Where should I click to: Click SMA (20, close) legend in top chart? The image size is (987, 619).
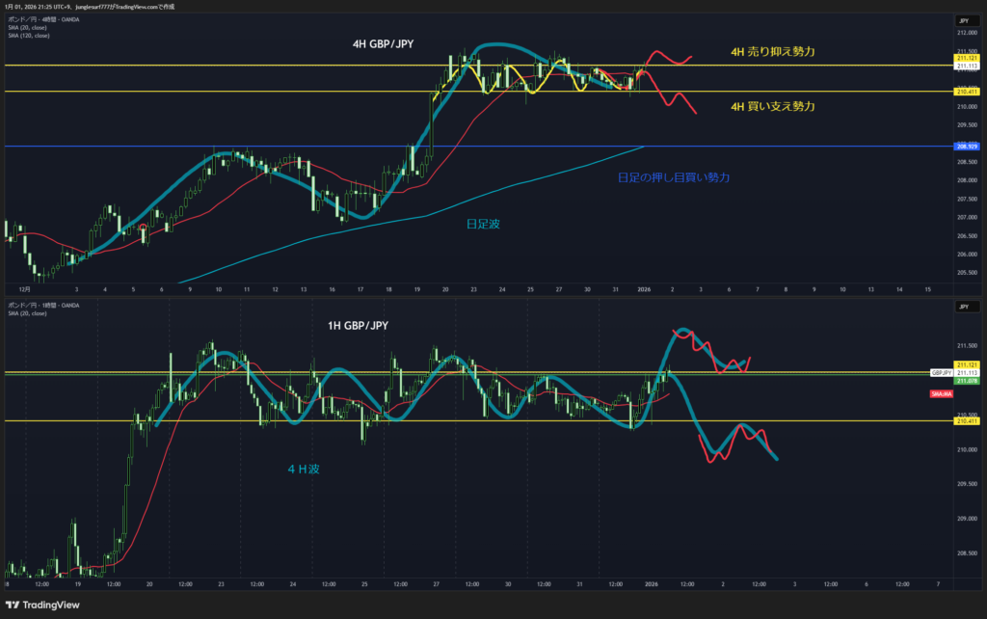[x=28, y=28]
